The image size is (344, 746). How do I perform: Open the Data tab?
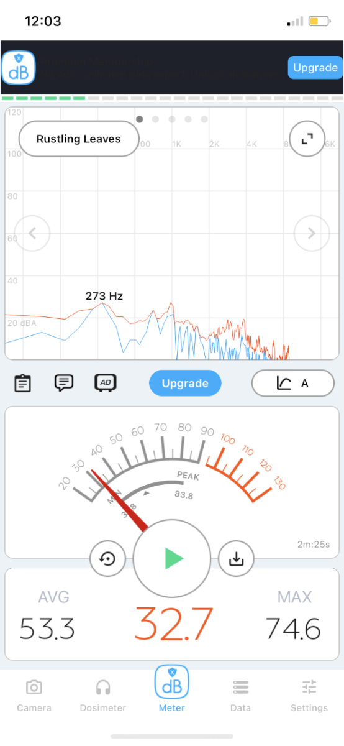click(240, 696)
